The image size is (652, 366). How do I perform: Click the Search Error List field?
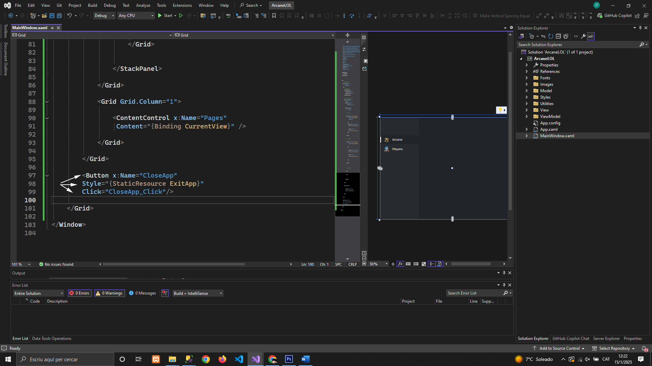pyautogui.click(x=475, y=293)
